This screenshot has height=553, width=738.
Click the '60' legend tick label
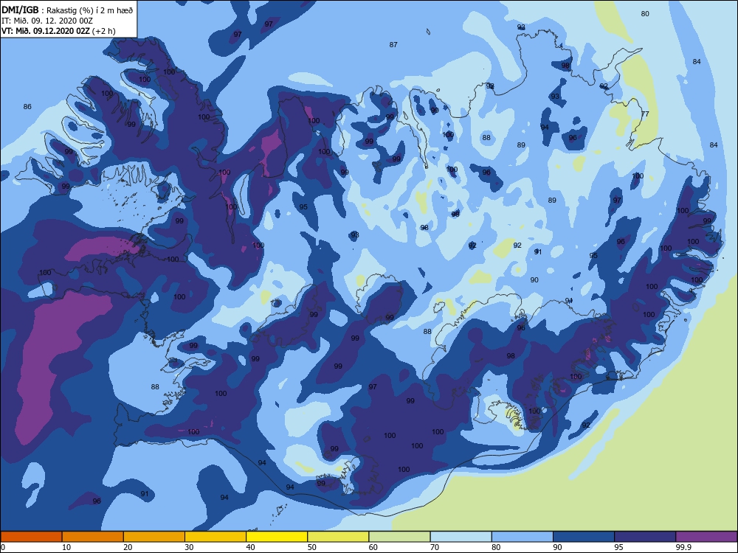point(373,547)
